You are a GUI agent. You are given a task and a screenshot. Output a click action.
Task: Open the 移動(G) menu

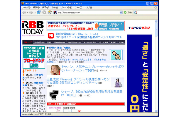click(x=55, y=8)
